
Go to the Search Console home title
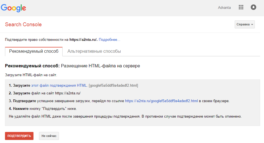tap(23, 25)
